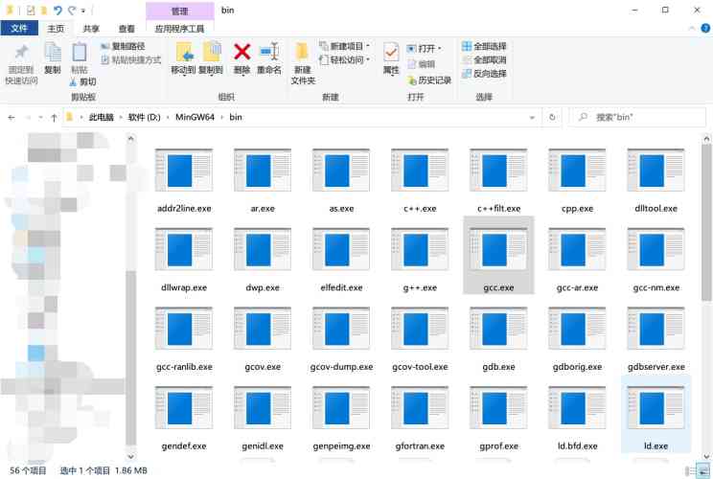Image resolution: width=713 pixels, height=479 pixels.
Task: Click the file list scroll-up arrow
Action: [x=706, y=138]
